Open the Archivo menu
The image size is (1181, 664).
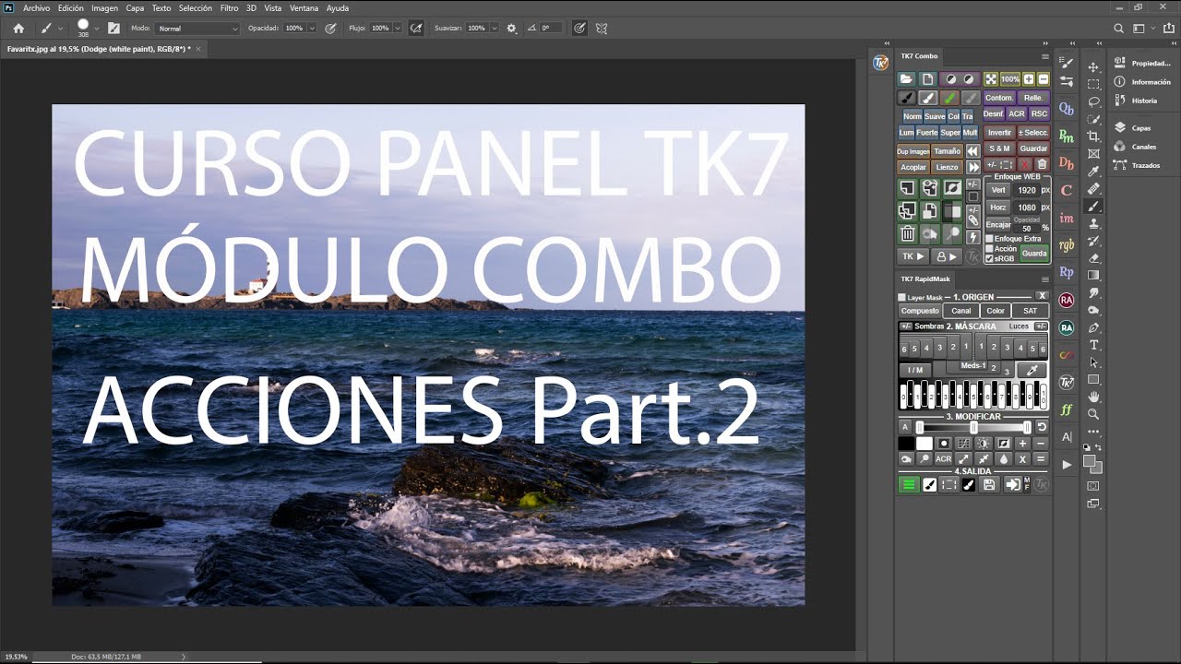36,7
